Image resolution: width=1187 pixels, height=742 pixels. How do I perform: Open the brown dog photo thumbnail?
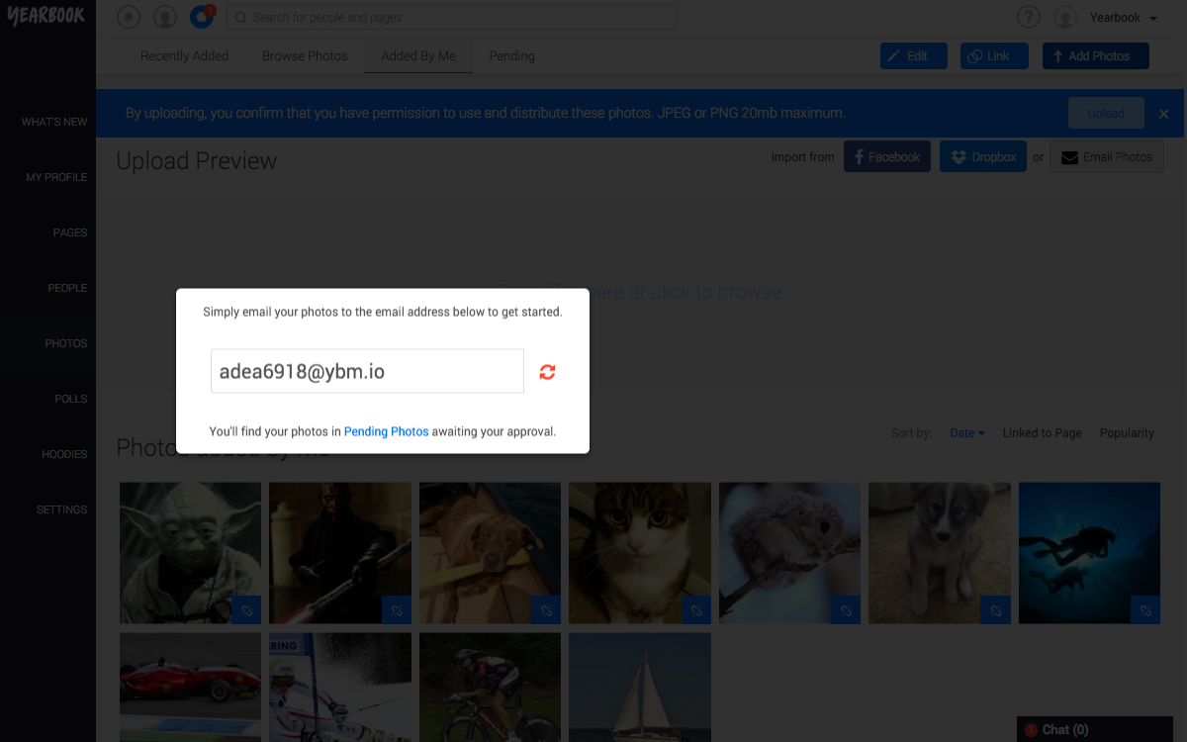pyautogui.click(x=490, y=553)
